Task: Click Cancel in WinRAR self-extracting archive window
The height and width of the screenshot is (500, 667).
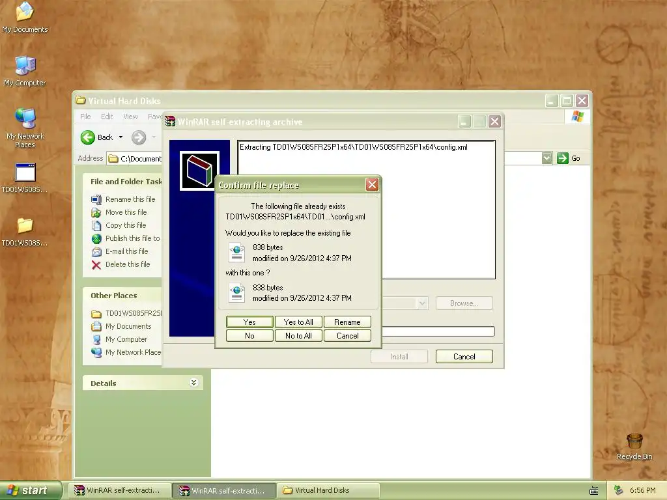Action: click(x=464, y=356)
